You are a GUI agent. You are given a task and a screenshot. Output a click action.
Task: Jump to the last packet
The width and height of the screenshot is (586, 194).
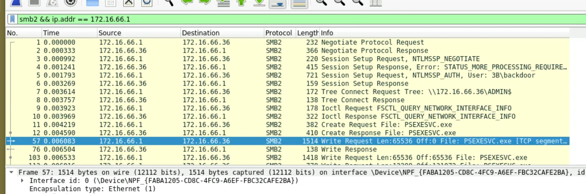click(259, 2)
